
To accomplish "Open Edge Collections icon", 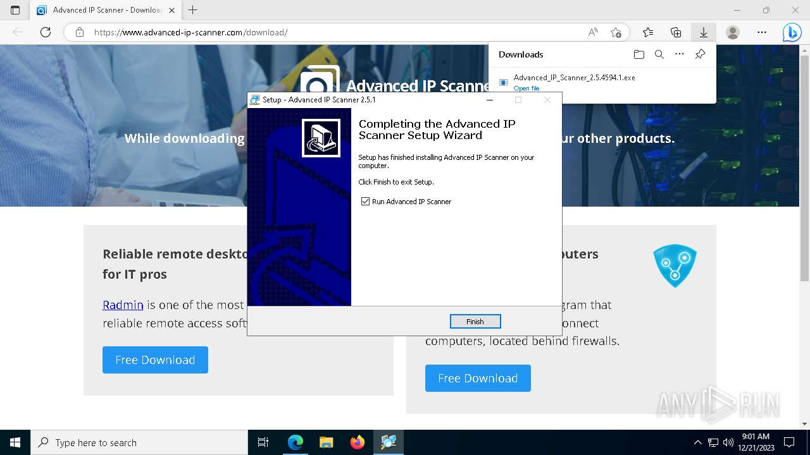I will tap(676, 32).
